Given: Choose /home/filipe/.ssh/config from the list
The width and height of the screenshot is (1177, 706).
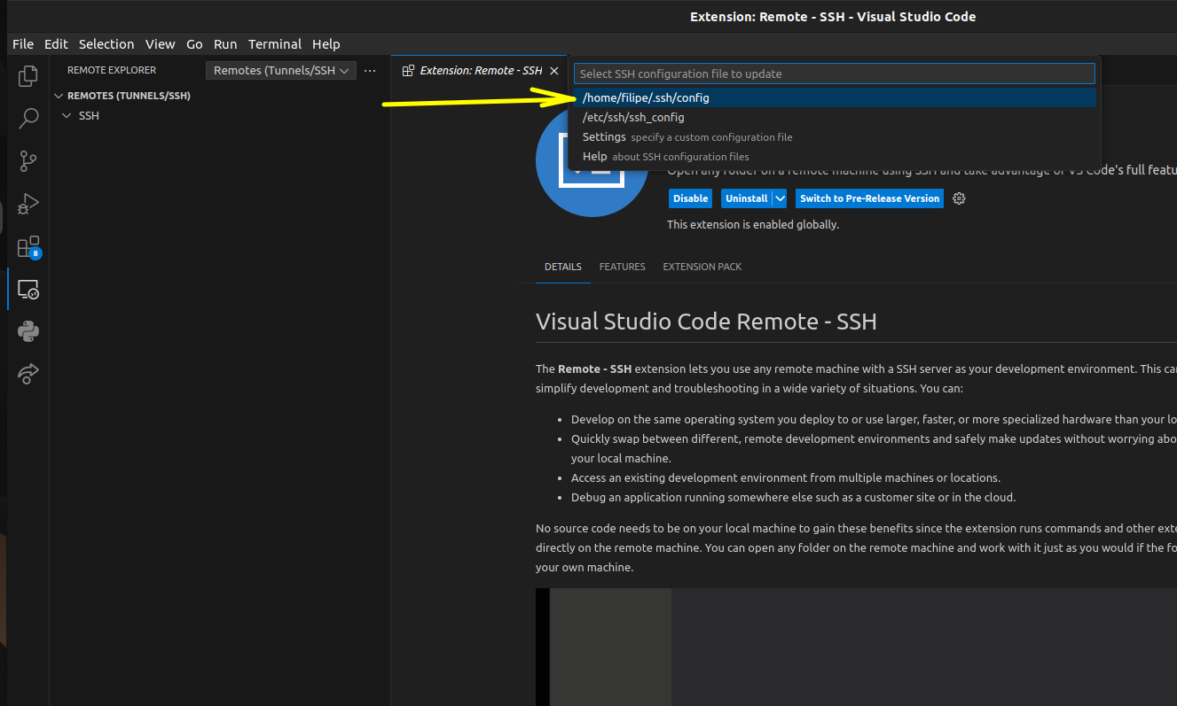Looking at the screenshot, I should 835,97.
